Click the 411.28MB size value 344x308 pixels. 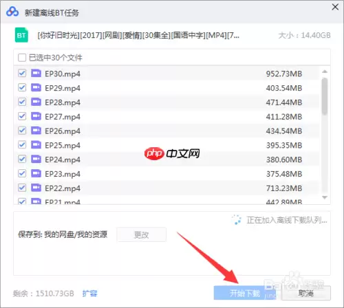coord(284,117)
